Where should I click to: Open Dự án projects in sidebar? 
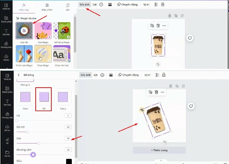point(7,154)
